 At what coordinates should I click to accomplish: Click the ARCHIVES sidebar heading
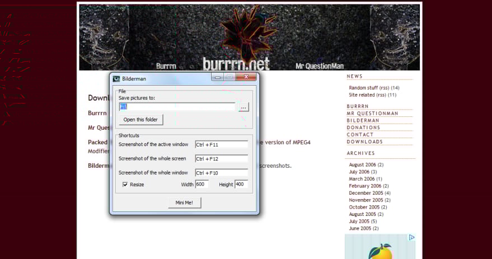[361, 153]
